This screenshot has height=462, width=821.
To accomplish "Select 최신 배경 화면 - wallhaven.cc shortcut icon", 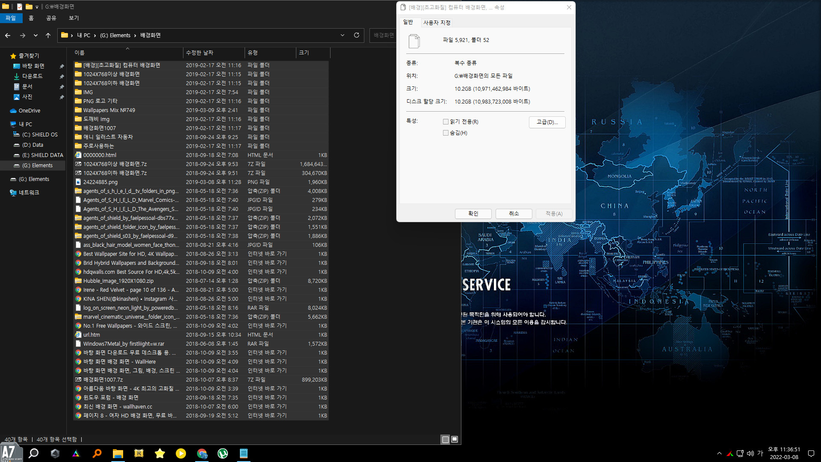I will (78, 406).
